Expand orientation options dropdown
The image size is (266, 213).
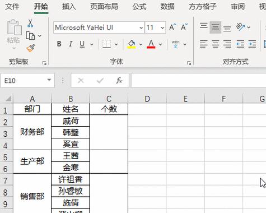[249, 27]
